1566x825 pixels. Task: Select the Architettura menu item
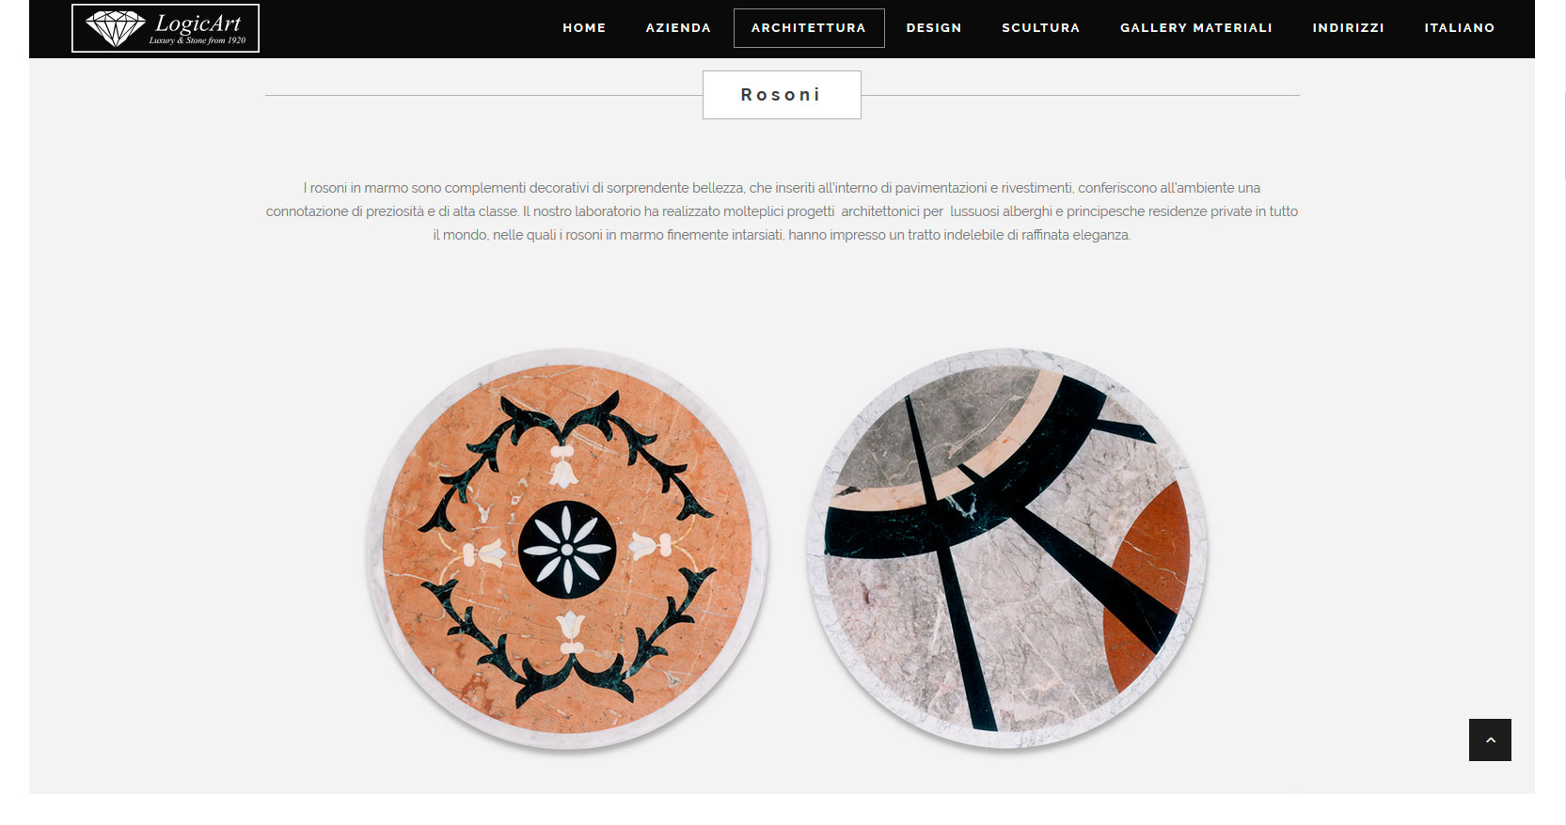[x=809, y=28]
